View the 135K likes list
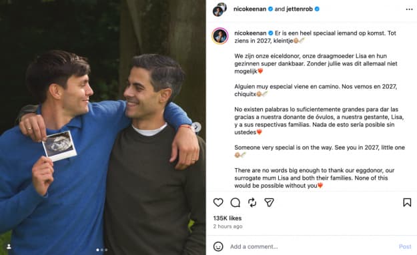The height and width of the screenshot is (255, 417). tap(228, 218)
